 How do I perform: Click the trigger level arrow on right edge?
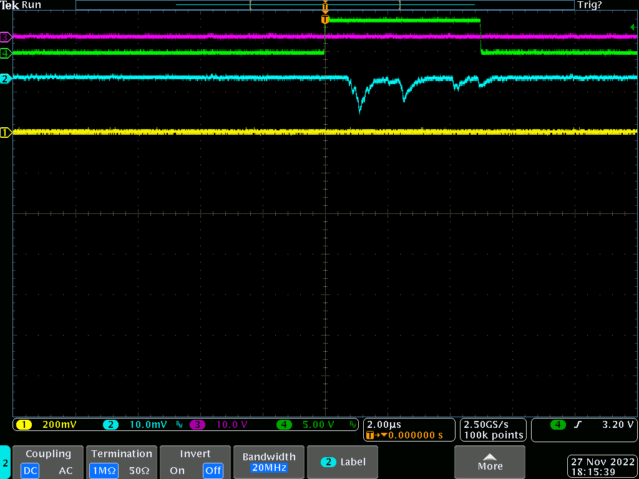point(633,26)
